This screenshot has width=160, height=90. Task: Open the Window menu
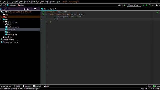[x=52, y=2]
